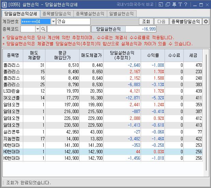Open help via question mark icon

186,4
